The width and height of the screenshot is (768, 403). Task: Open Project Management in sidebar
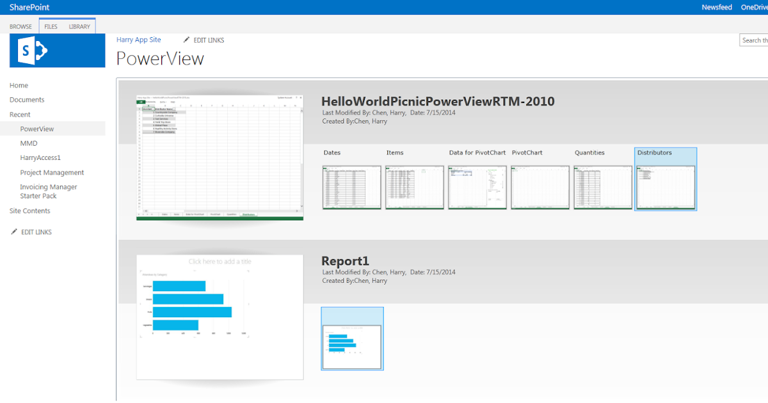pos(52,173)
